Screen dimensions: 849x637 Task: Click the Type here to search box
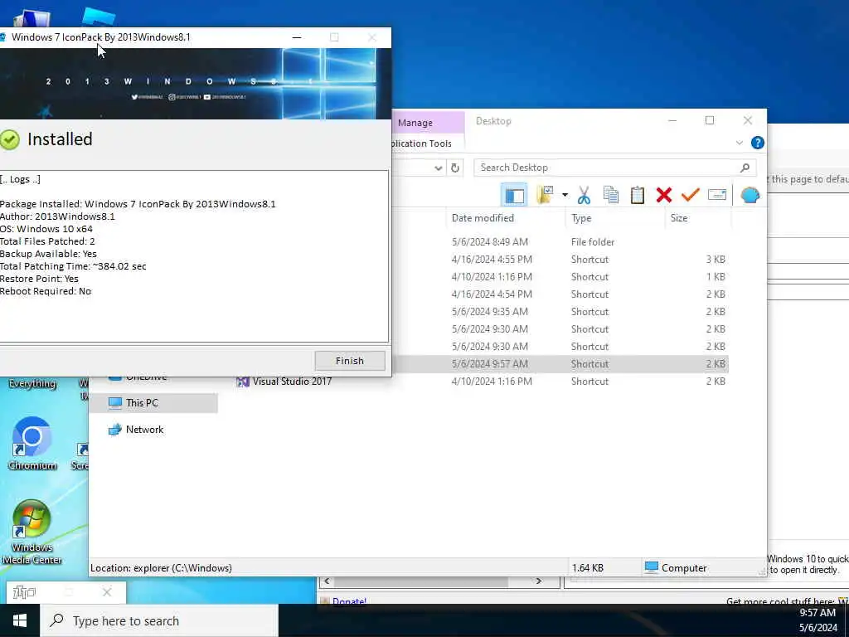(159, 620)
